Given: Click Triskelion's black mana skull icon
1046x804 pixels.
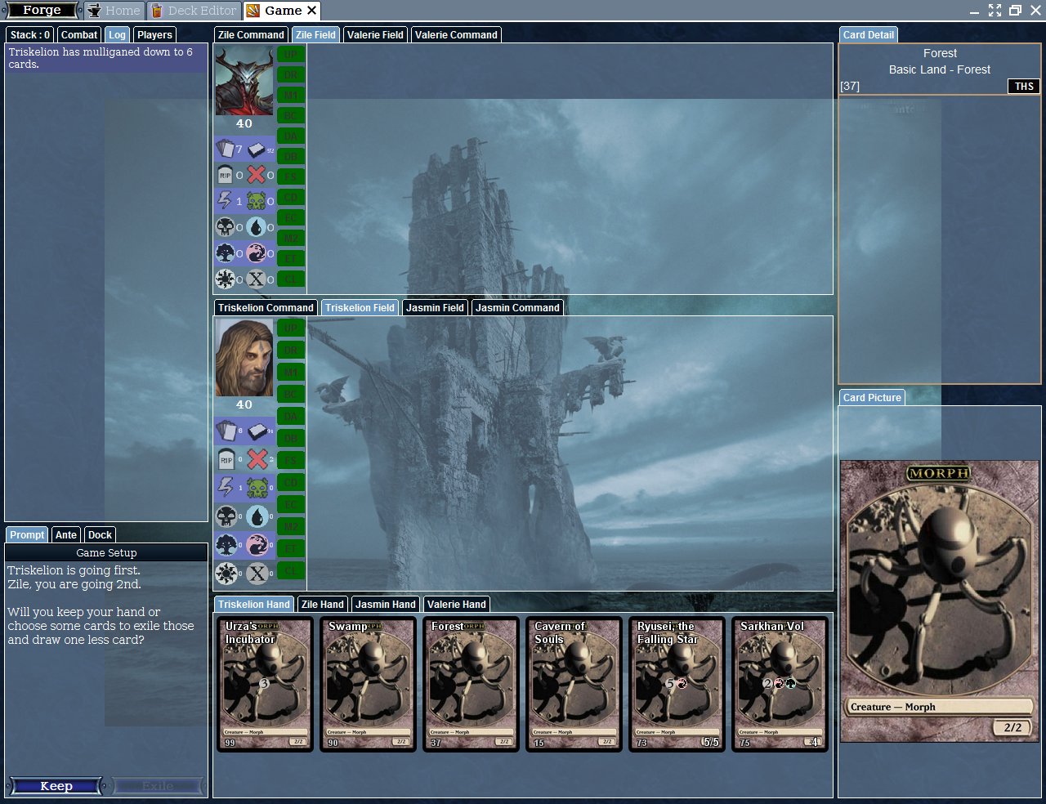Looking at the screenshot, I should point(226,516).
